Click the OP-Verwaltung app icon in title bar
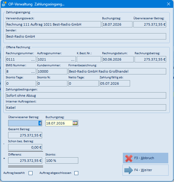 [4, 4]
